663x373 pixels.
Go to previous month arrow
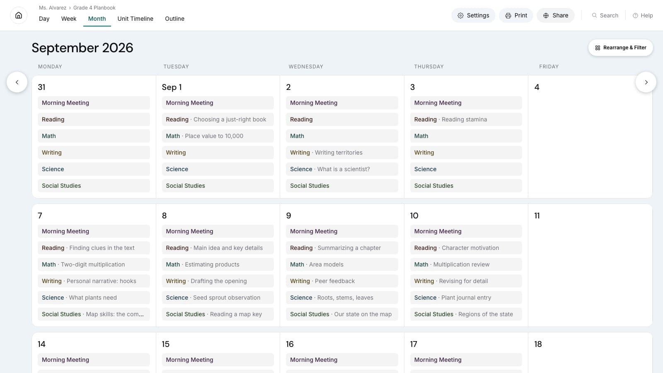coord(17,82)
